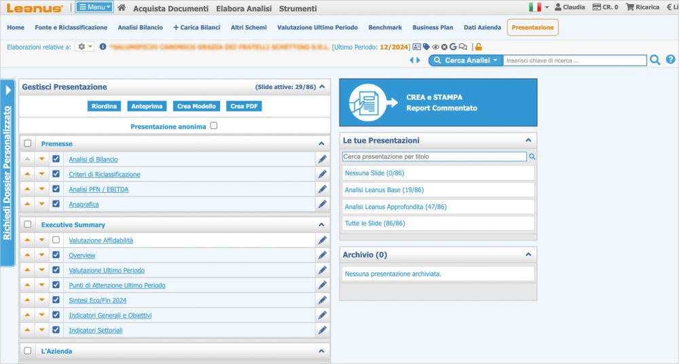The image size is (679, 364).
Task: Click the circled X icon in company toolbar
Action: point(444,47)
